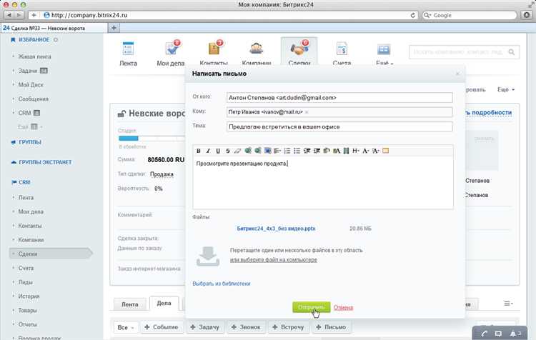Click 'или выберите файл на компьютере' link

click(x=274, y=260)
